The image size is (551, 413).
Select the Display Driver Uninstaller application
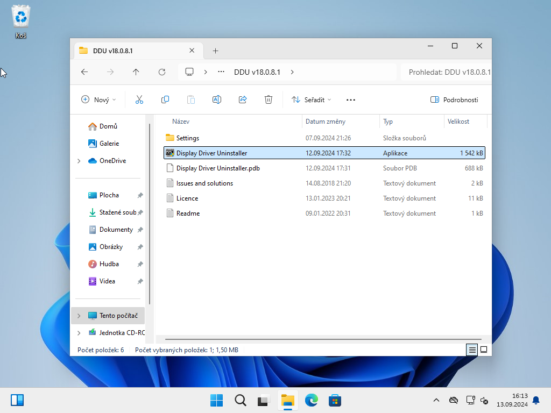[211, 153]
